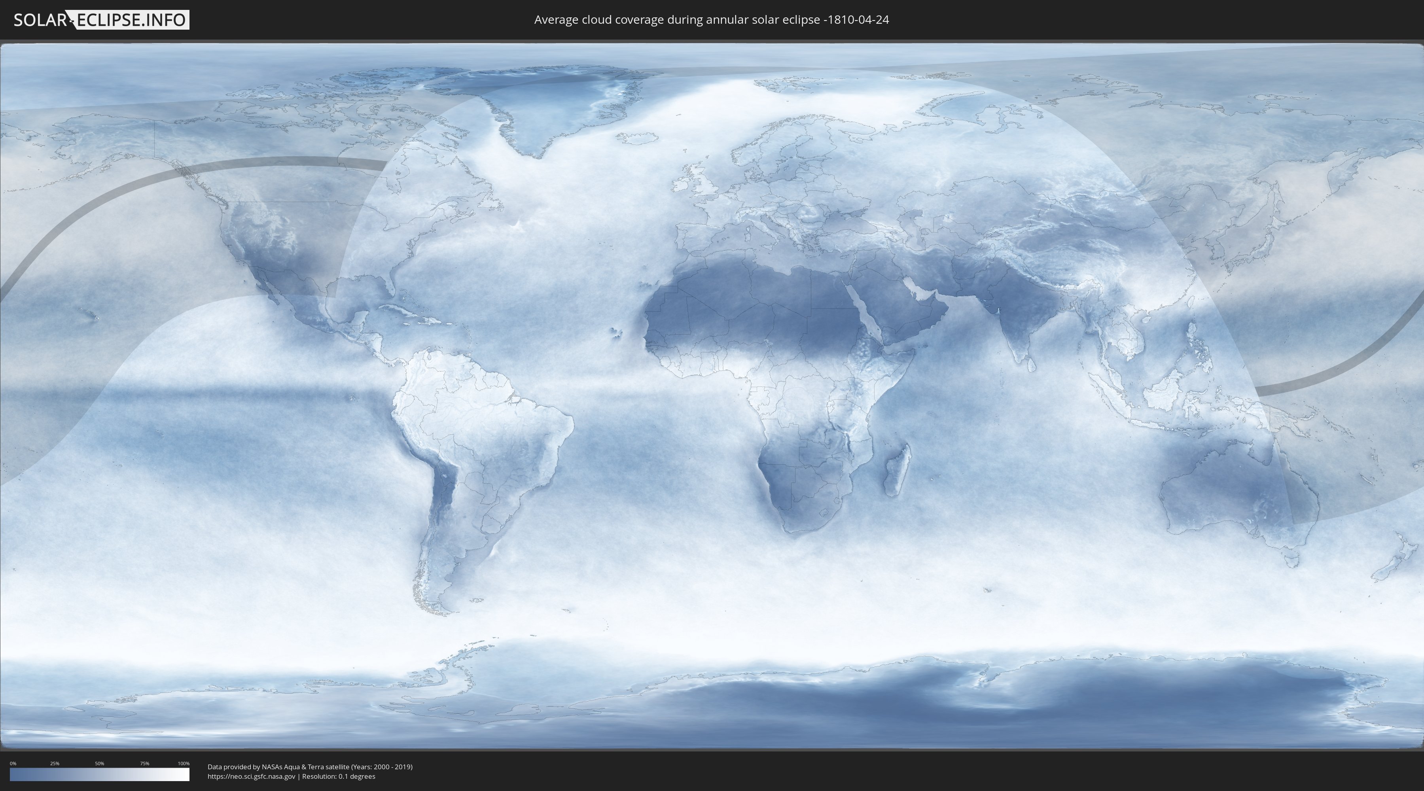Click the cloud coverage color gradient legend
This screenshot has height=791, width=1424.
(100, 774)
